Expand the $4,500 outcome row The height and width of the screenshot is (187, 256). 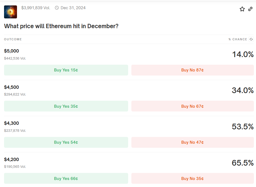(x=12, y=87)
